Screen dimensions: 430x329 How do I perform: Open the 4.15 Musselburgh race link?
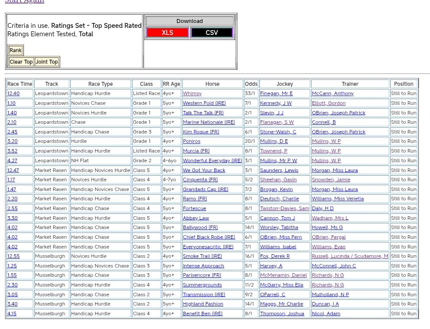pos(12,314)
